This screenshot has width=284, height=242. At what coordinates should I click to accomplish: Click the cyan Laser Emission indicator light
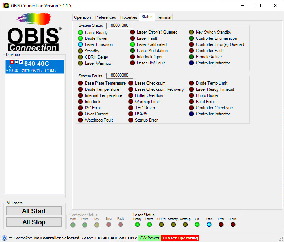pos(81,45)
